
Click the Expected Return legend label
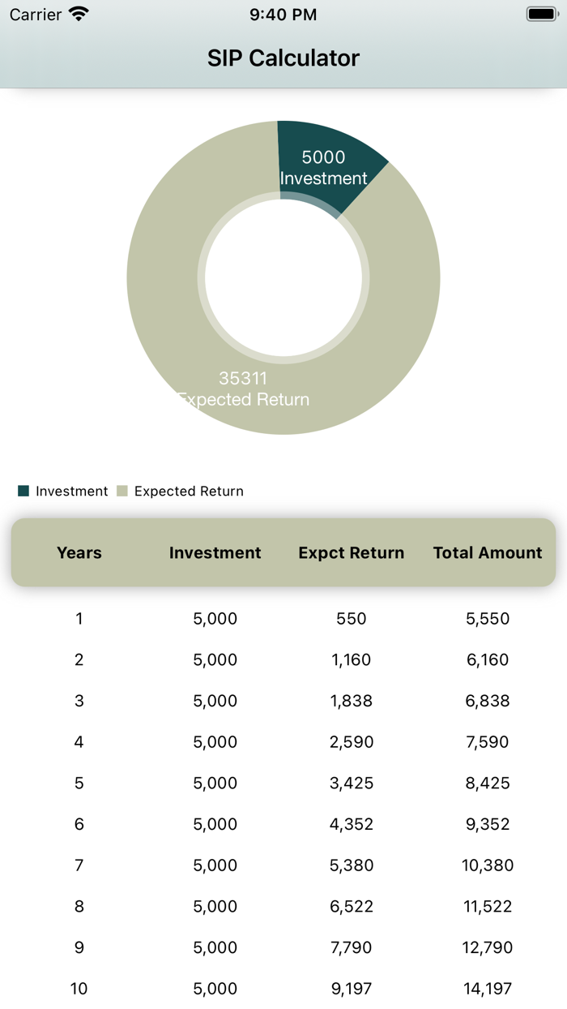[189, 491]
